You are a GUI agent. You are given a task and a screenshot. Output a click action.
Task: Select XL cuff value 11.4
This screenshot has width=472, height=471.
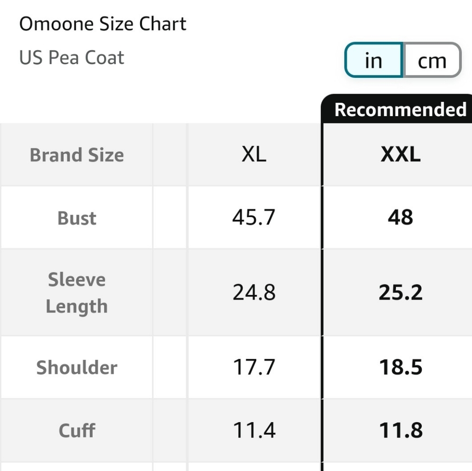pyautogui.click(x=254, y=430)
